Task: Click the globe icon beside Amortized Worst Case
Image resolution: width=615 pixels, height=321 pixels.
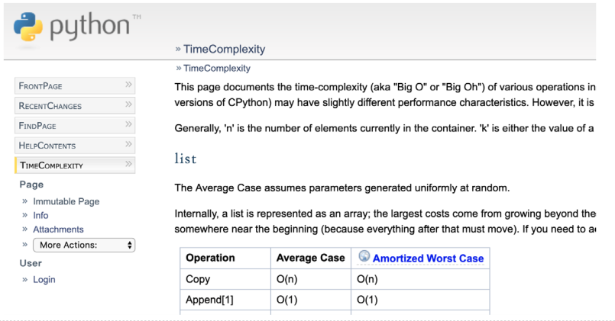Action: [364, 256]
